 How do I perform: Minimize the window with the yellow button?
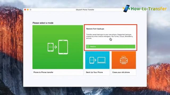pos(28,9)
